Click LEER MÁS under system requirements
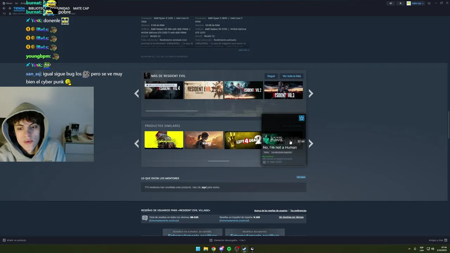Image resolution: width=450 pixels, height=253 pixels. (x=244, y=50)
